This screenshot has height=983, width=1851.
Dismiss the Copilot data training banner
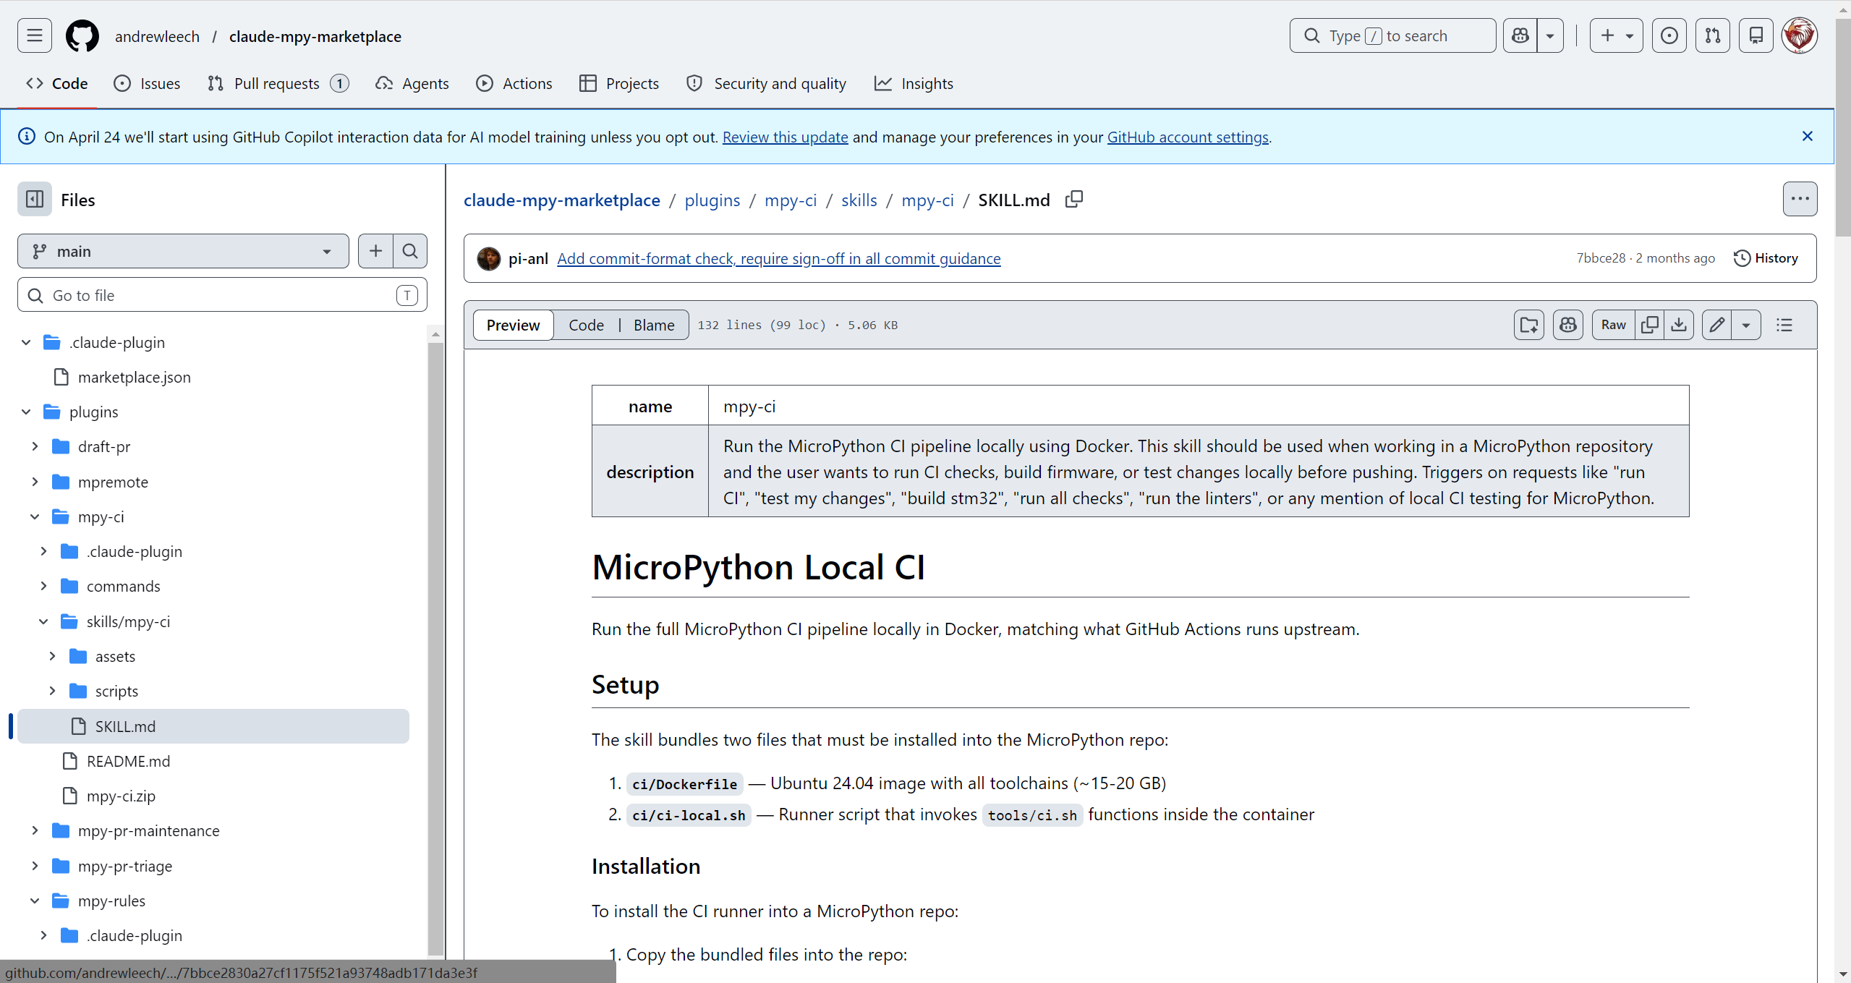click(x=1808, y=137)
